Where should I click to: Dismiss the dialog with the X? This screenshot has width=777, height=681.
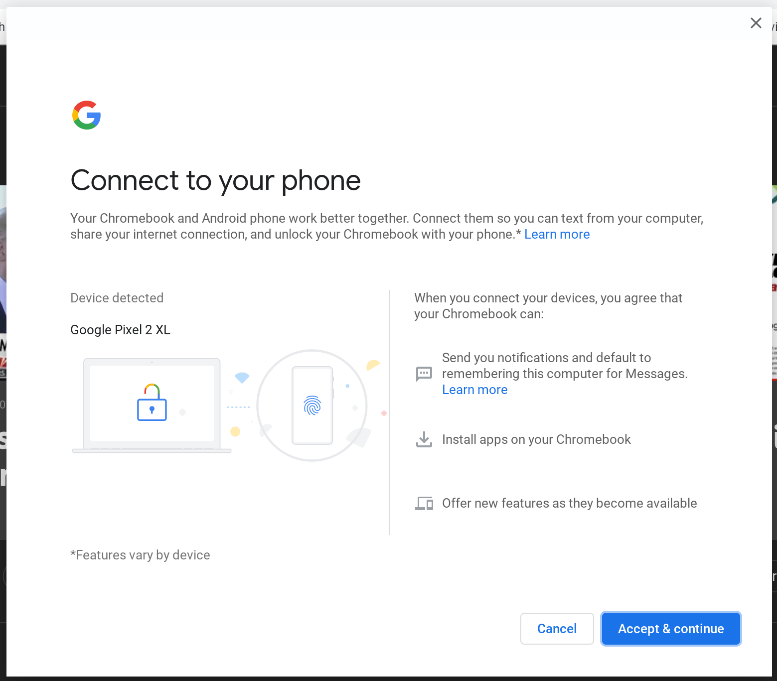(756, 23)
